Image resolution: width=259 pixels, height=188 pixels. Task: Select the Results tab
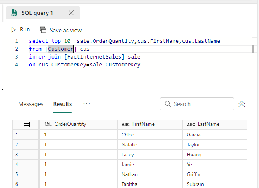click(62, 104)
